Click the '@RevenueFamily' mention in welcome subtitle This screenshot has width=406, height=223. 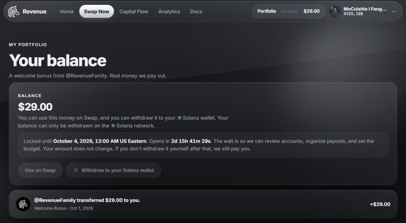86,76
